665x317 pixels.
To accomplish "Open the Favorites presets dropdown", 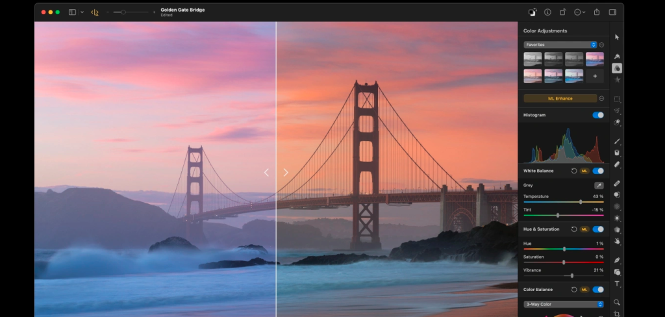I will click(x=560, y=45).
